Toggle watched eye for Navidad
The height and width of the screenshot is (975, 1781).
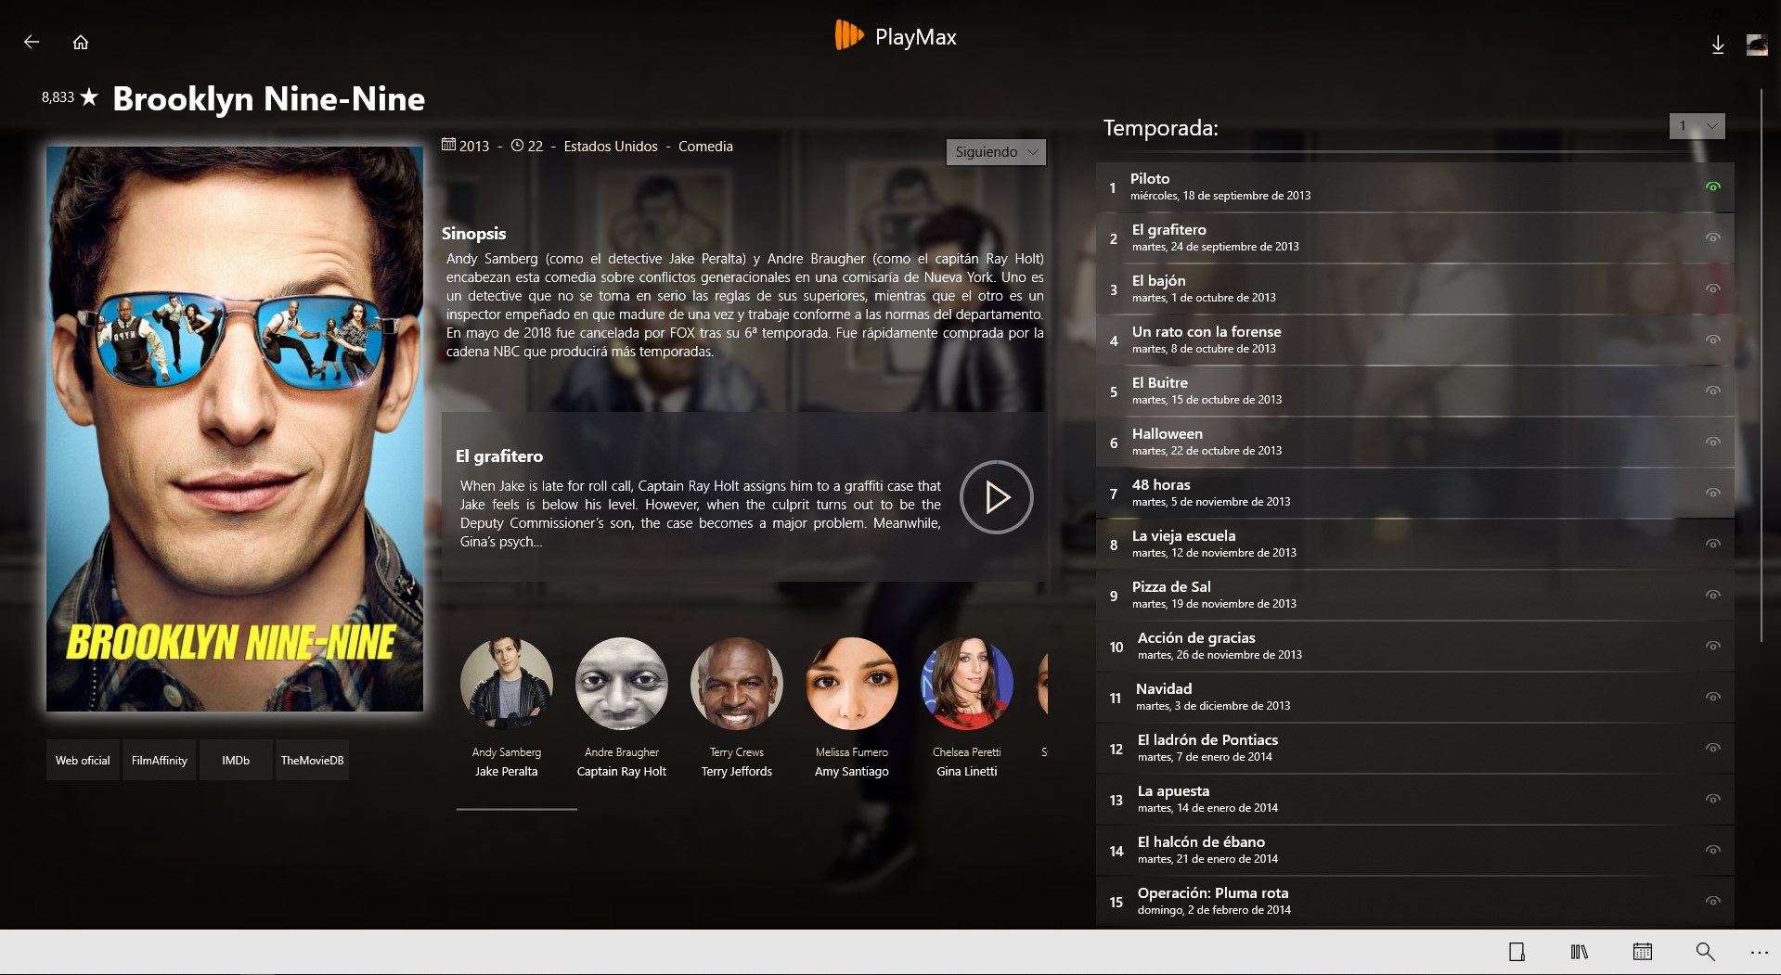point(1713,697)
